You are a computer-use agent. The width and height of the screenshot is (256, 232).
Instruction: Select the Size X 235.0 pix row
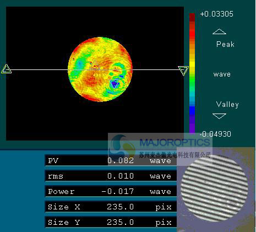click(x=111, y=207)
